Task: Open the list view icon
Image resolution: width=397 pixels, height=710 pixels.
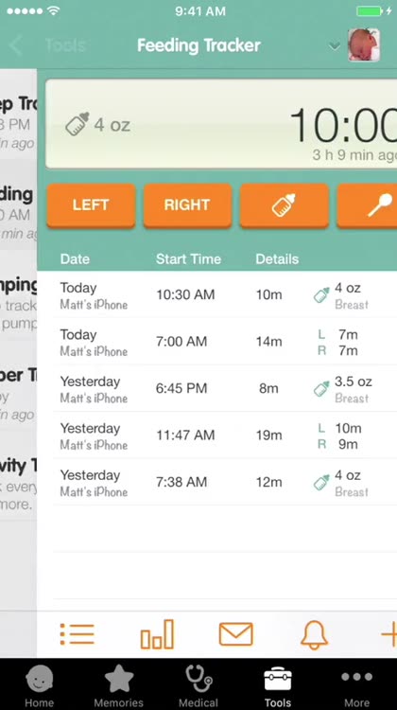Action: 78,634
